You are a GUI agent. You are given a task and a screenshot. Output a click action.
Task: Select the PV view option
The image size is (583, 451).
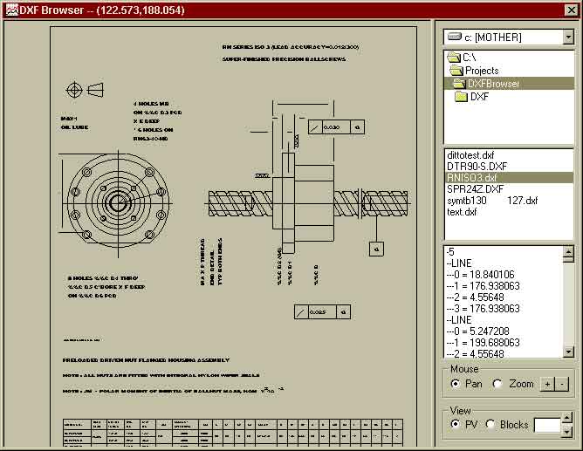pyautogui.click(x=463, y=424)
